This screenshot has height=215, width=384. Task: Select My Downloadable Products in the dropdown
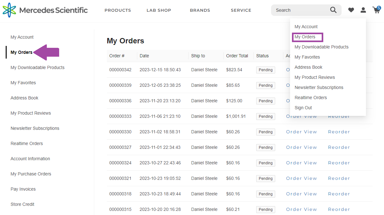pos(321,47)
